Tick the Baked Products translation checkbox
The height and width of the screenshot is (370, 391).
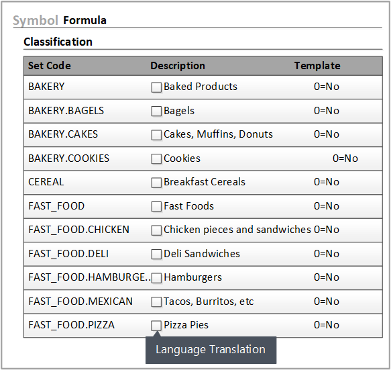coord(156,87)
